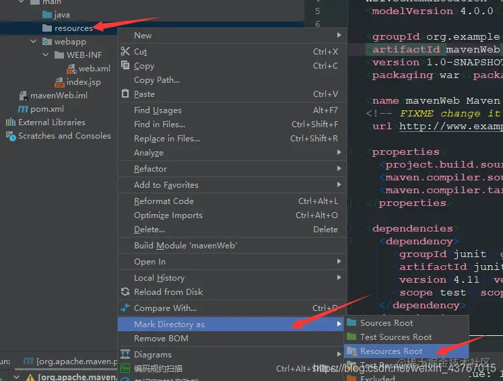Click the Cut scissors icon
This screenshot has height=381, width=503.
click(x=125, y=51)
